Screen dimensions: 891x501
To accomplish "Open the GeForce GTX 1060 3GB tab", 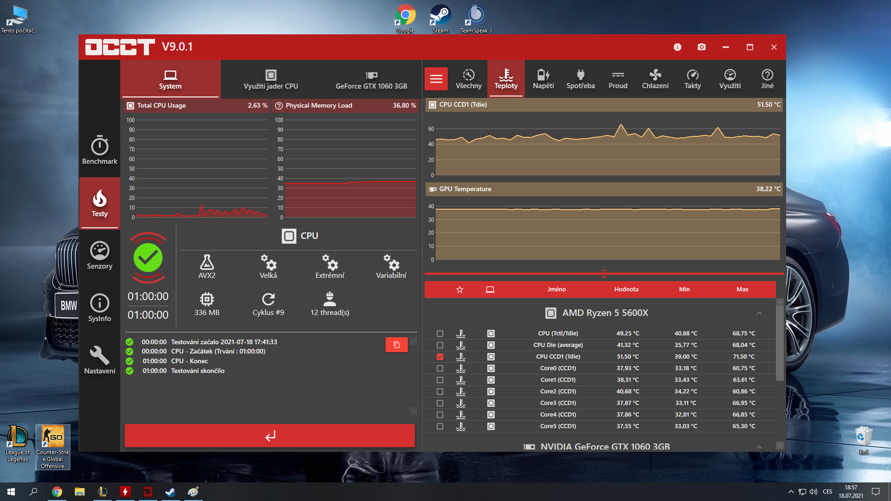I will pos(371,79).
